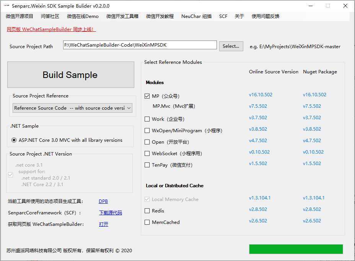Click the 苏州盛派网络科技有限公司 copyright text

coord(69,251)
